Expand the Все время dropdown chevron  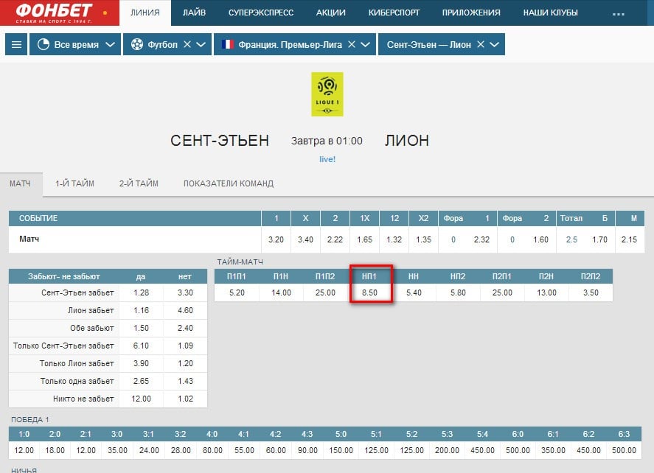tap(110, 45)
